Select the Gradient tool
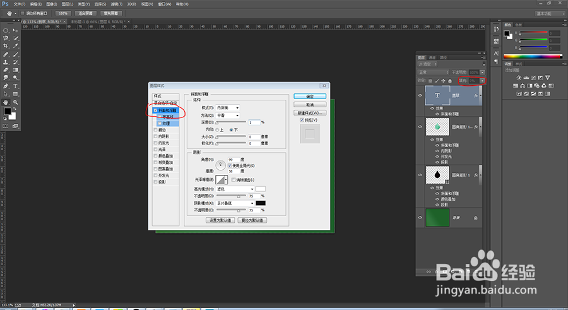This screenshot has width=568, height=310. tap(16, 70)
